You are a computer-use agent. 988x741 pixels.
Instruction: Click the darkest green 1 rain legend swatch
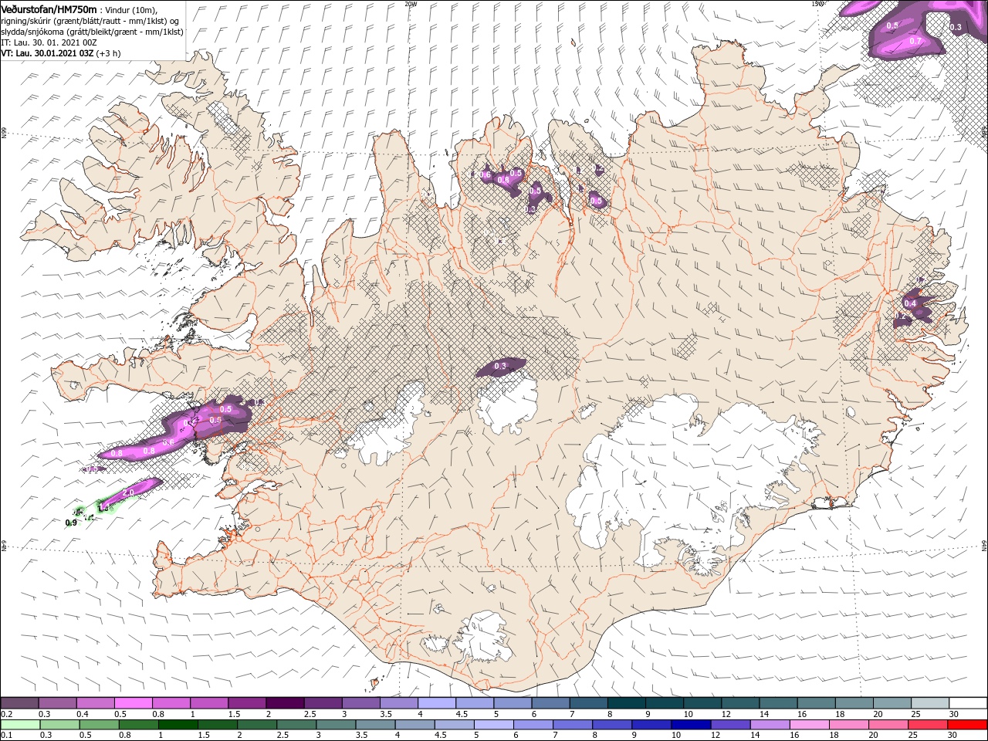pyautogui.click(x=178, y=725)
